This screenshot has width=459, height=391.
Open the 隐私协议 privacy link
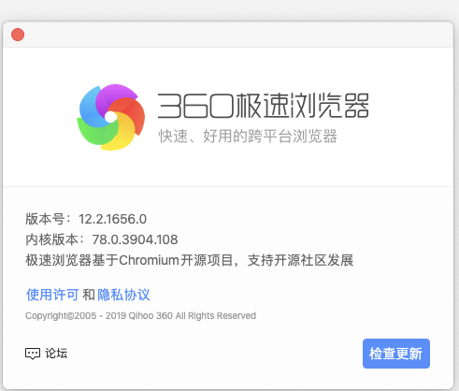point(123,295)
